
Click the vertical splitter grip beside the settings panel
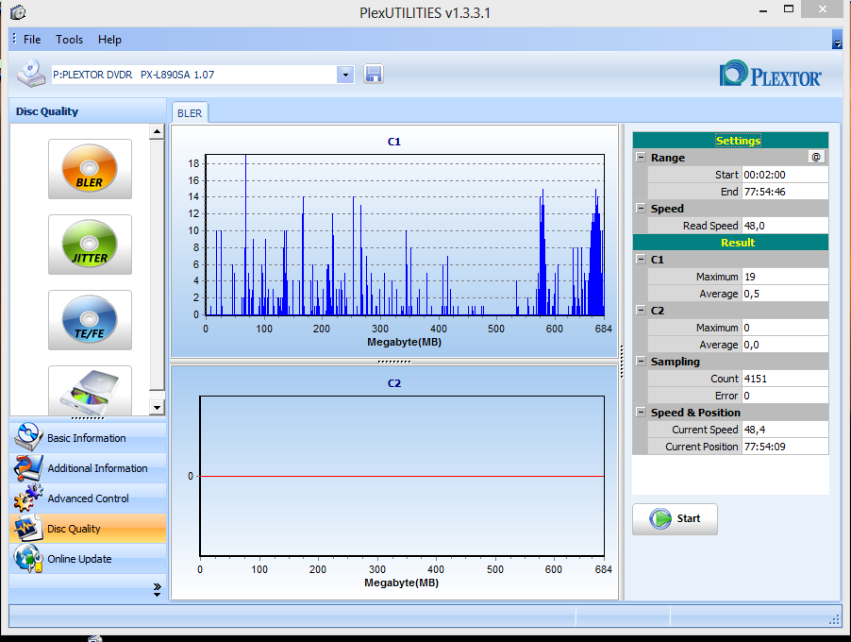(622, 362)
